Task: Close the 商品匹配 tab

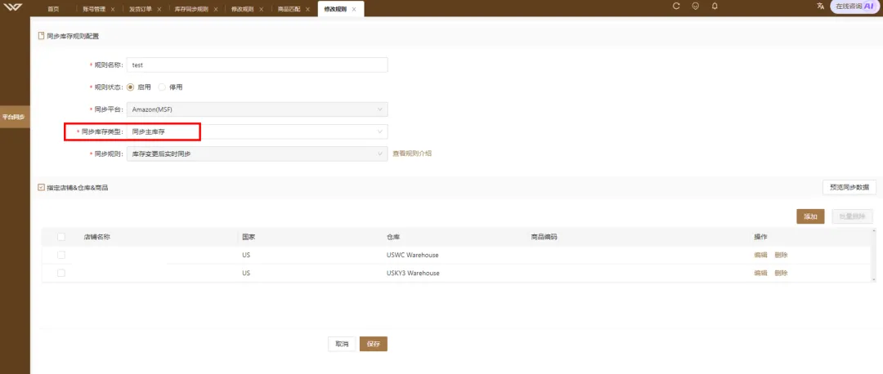Action: [x=307, y=10]
